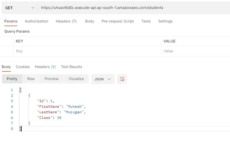Screen dimensions: 230x141
Task: Open the request Headers (7) tab
Action: 66,21
